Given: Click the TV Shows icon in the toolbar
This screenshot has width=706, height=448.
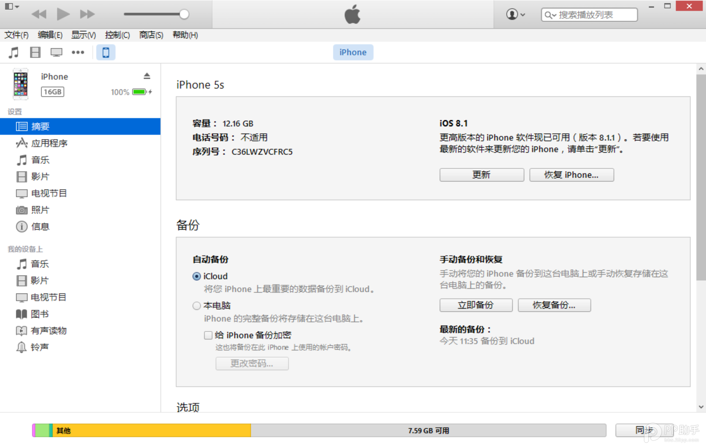Looking at the screenshot, I should pyautogui.click(x=56, y=52).
